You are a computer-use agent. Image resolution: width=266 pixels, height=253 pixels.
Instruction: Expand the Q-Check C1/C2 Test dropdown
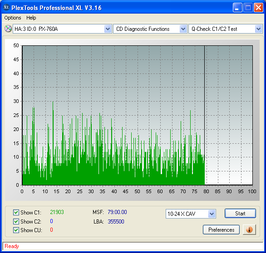[x=258, y=29]
